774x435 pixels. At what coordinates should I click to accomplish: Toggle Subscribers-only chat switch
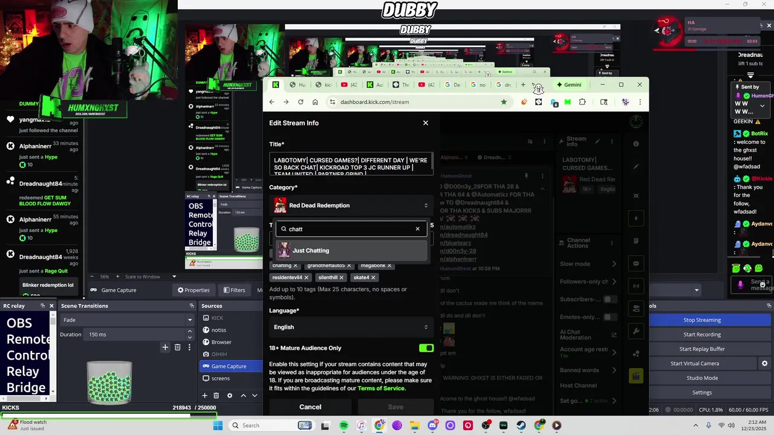point(610,300)
